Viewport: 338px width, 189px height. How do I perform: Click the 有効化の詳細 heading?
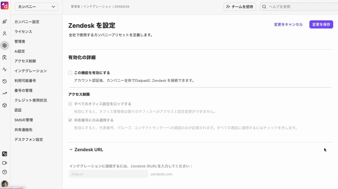coord(82,58)
